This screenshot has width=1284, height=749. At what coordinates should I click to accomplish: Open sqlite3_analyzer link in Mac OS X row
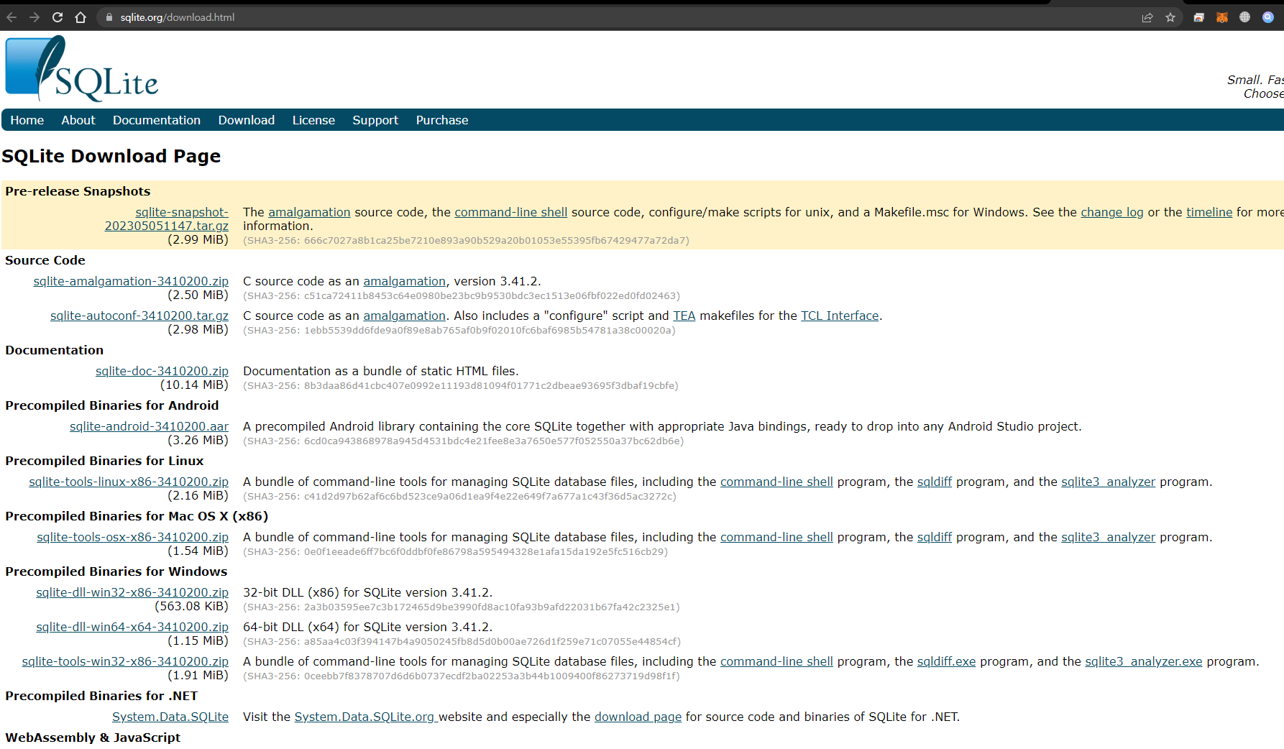(x=1108, y=537)
